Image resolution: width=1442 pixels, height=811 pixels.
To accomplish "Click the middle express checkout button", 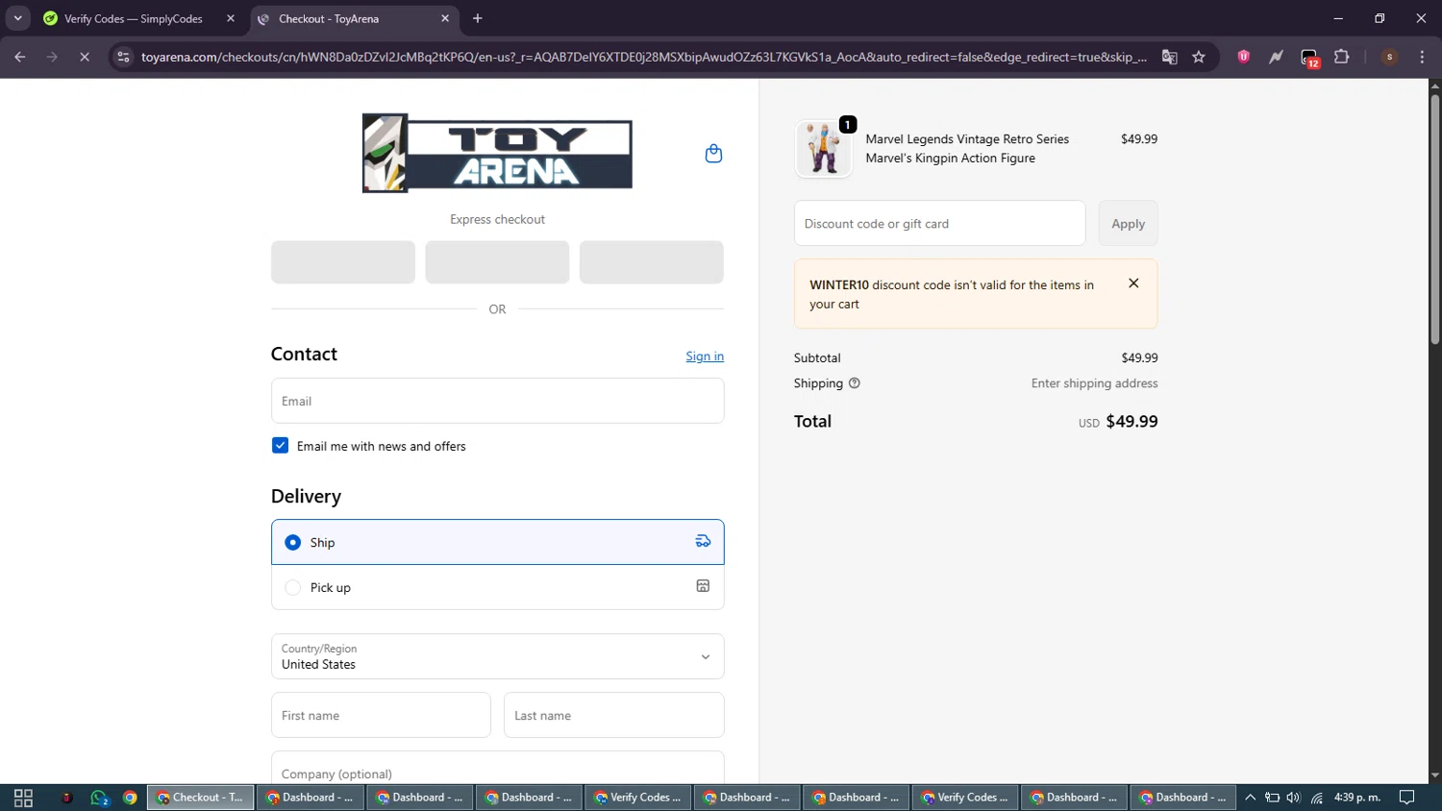I will point(497,262).
